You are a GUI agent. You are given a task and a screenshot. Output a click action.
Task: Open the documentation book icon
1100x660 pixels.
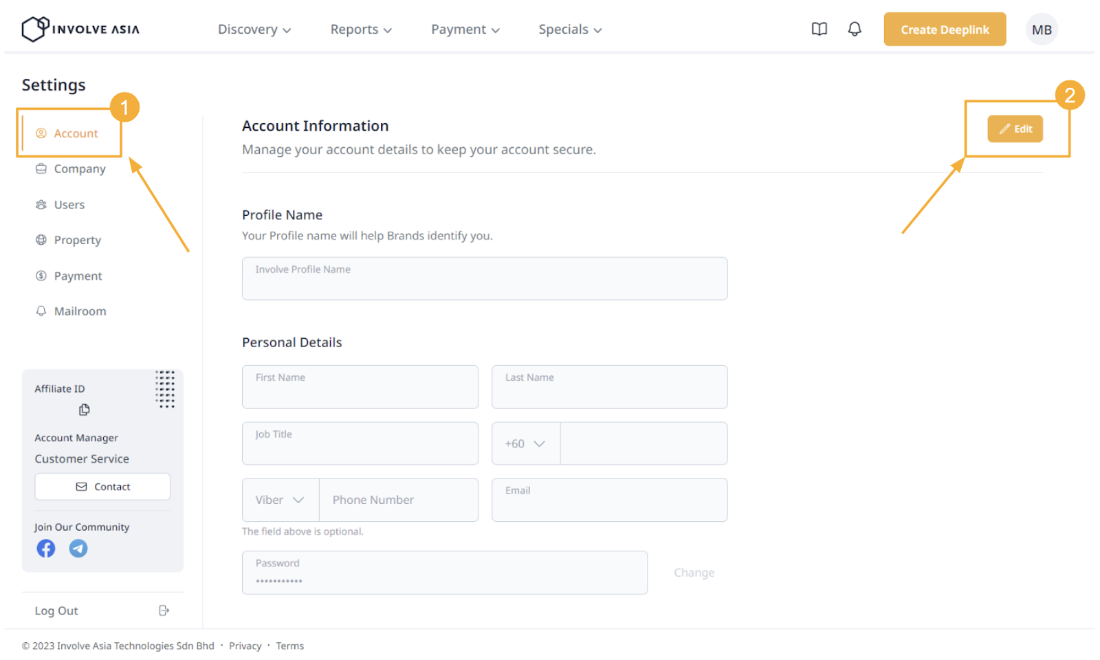(819, 29)
